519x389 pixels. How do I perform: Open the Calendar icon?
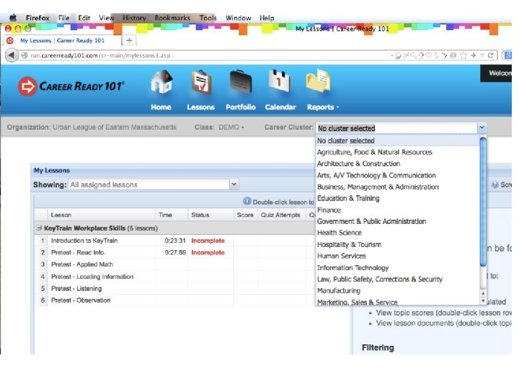pyautogui.click(x=280, y=81)
